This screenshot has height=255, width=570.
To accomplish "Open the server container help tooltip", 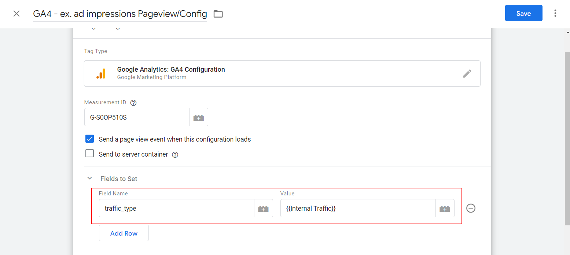I will pyautogui.click(x=175, y=154).
